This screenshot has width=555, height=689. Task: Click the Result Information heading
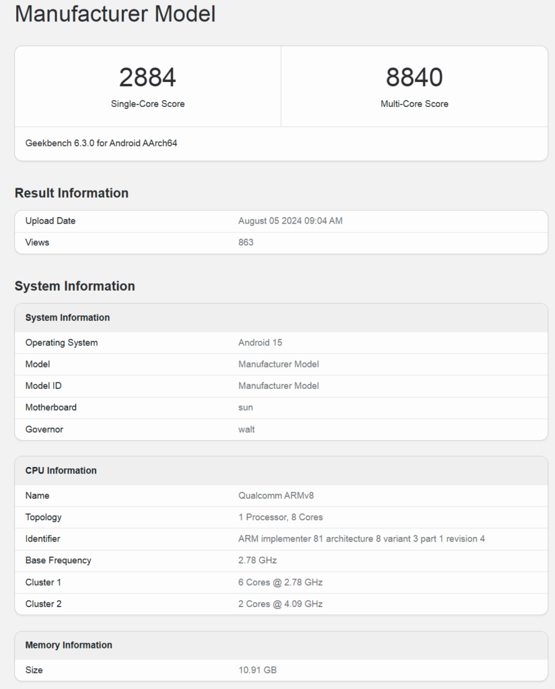tap(71, 193)
